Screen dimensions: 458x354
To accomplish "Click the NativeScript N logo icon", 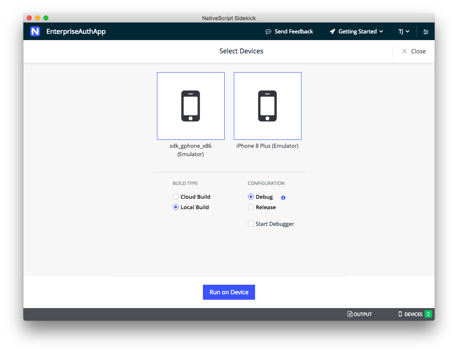I will click(x=35, y=31).
